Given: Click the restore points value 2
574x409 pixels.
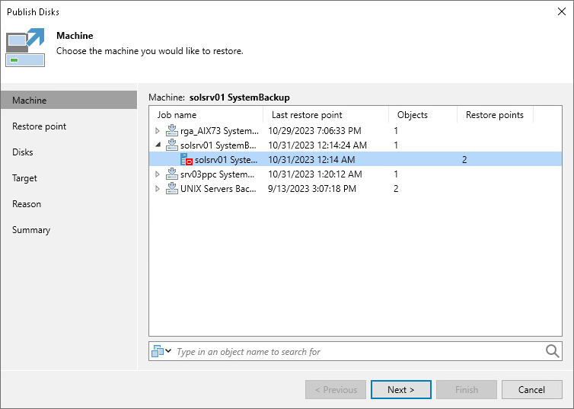Looking at the screenshot, I should click(x=464, y=160).
